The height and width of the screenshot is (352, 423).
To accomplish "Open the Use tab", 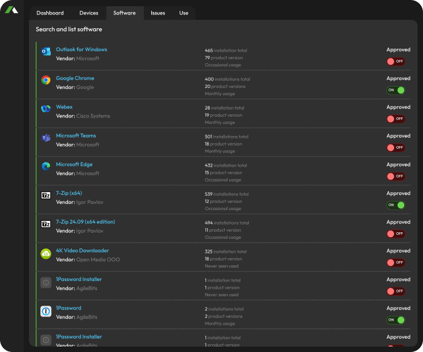I will click(x=183, y=13).
